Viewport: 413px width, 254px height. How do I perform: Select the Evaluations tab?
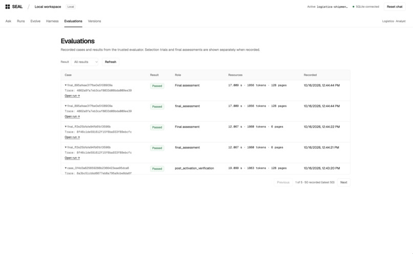[73, 21]
